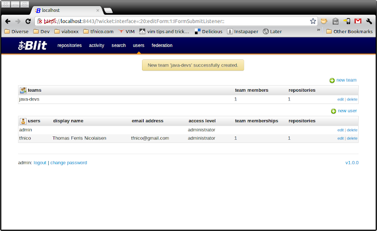The width and height of the screenshot is (377, 231).
Task: Open the Other Bookmarks folder
Action: tap(349, 31)
